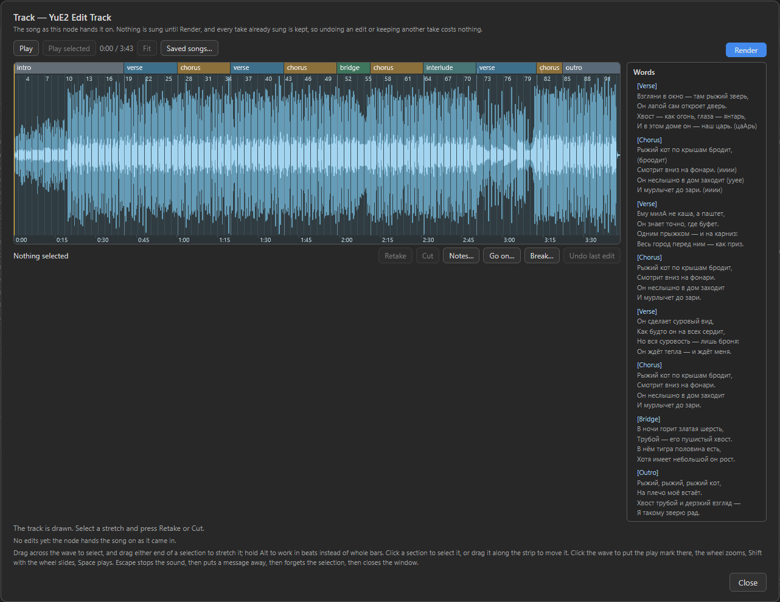Screen dimensions: 780x602
Task: Close the Edit Track window
Action: click(x=748, y=583)
